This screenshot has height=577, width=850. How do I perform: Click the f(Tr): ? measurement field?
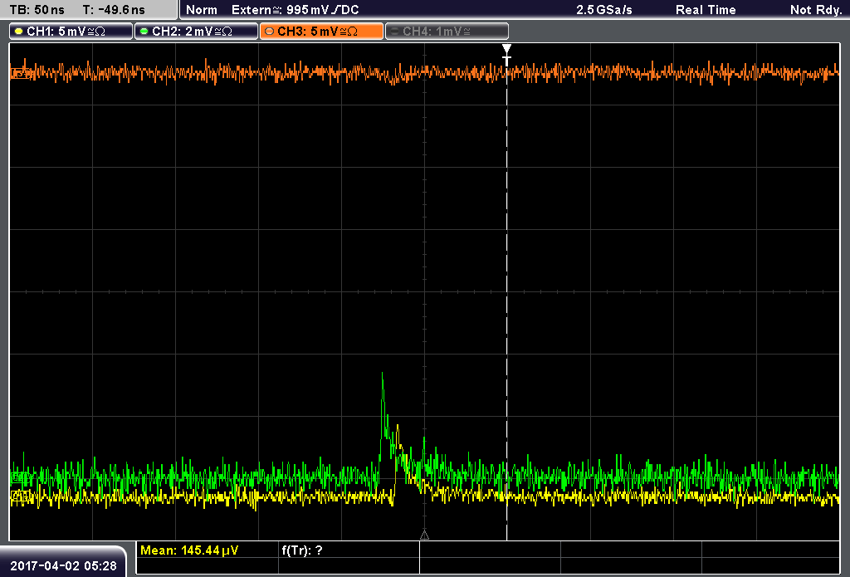302,550
